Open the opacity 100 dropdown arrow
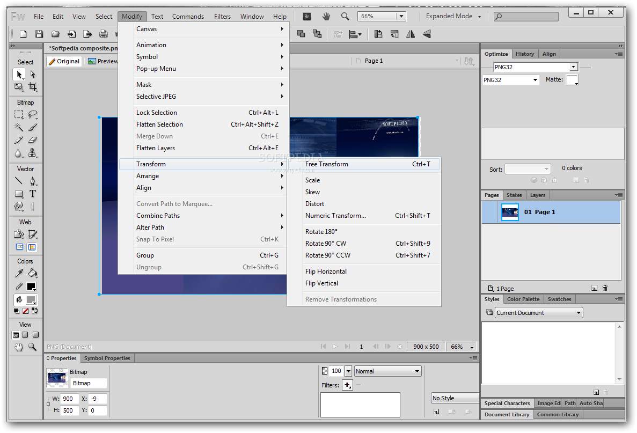Image resolution: width=637 pixels, height=433 pixels. click(x=348, y=371)
